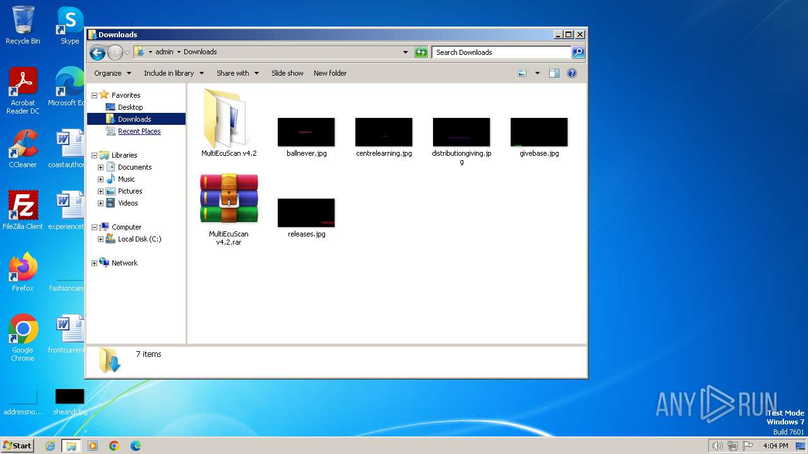Open Windows Media Player from taskbar

[x=93, y=446]
